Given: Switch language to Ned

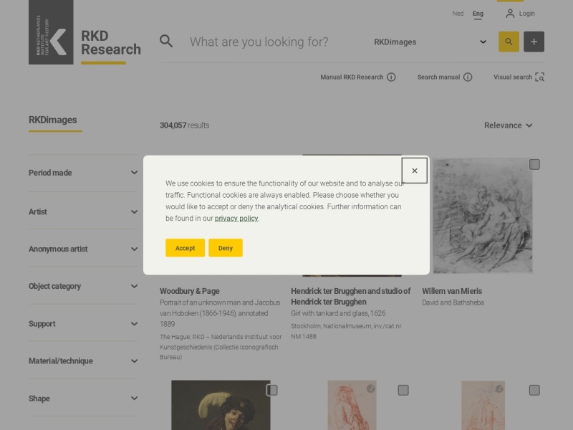Looking at the screenshot, I should pyautogui.click(x=458, y=14).
